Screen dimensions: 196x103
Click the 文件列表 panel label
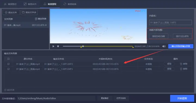coord(8,19)
